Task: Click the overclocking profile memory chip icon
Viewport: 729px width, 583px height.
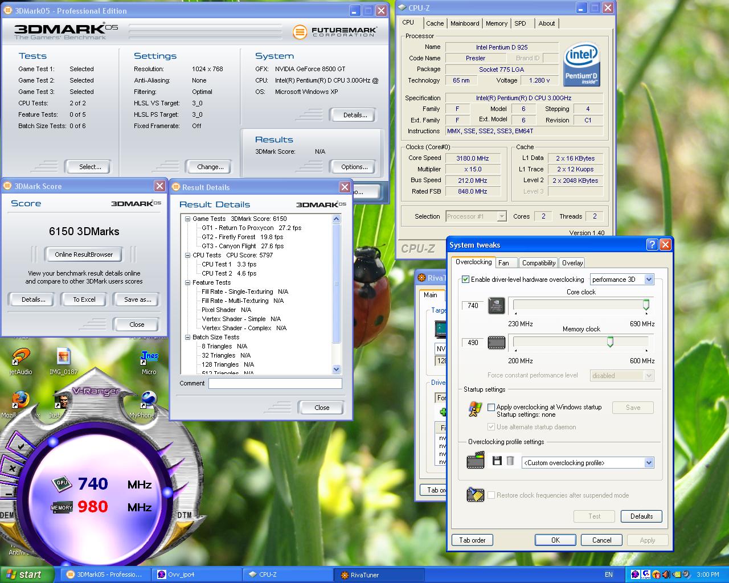Action: tap(476, 461)
